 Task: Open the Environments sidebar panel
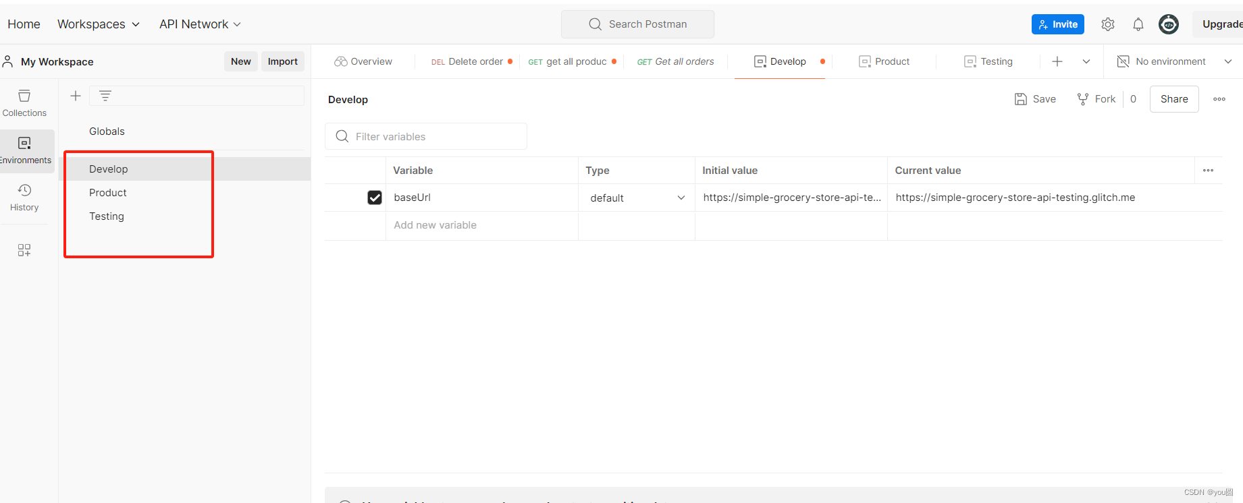point(25,151)
